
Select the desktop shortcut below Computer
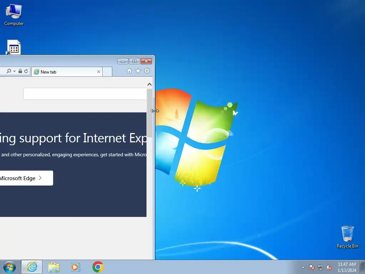pos(14,47)
